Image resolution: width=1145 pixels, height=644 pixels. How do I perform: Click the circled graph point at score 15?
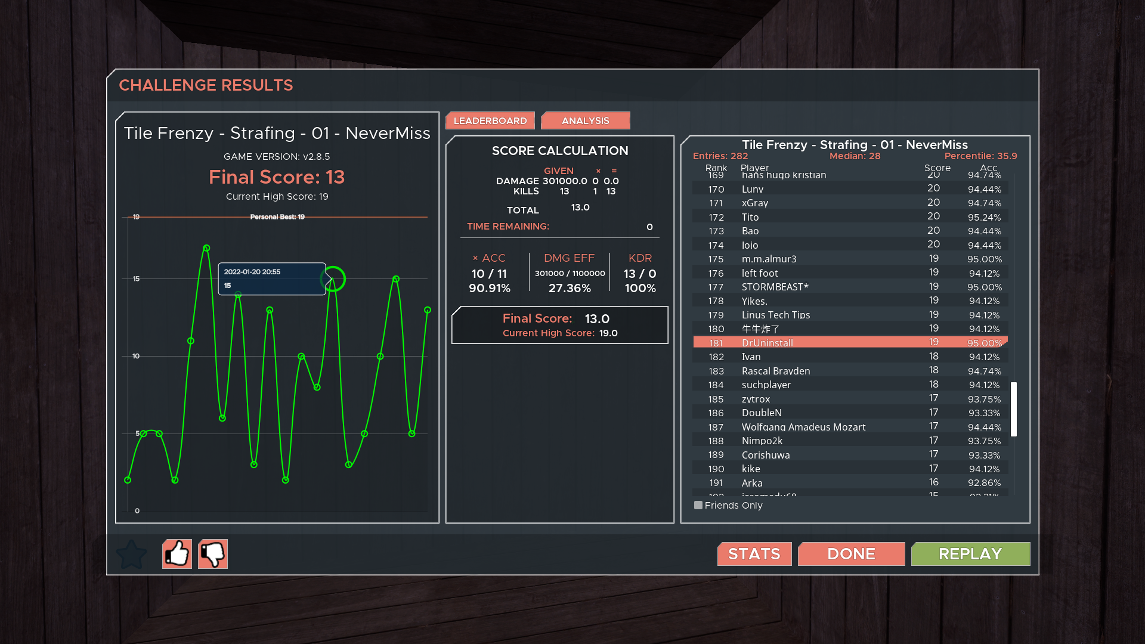(333, 278)
